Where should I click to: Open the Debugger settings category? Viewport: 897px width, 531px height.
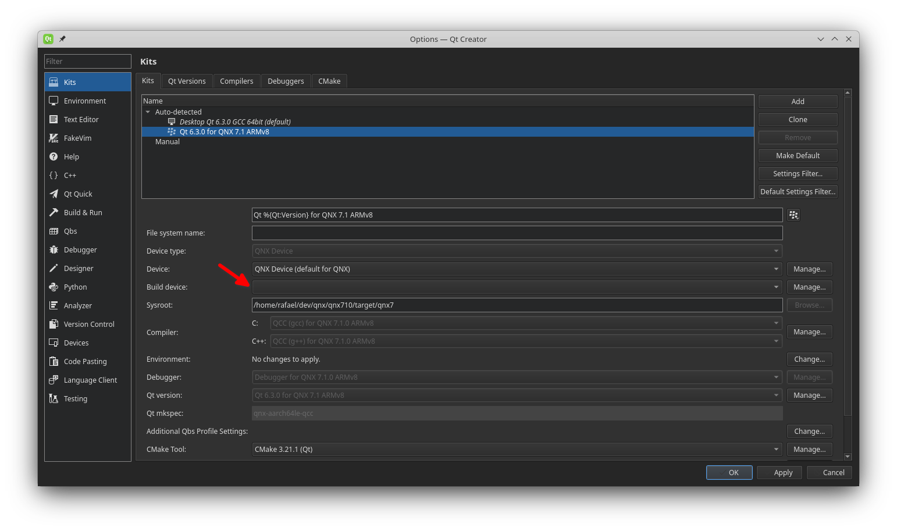88,250
